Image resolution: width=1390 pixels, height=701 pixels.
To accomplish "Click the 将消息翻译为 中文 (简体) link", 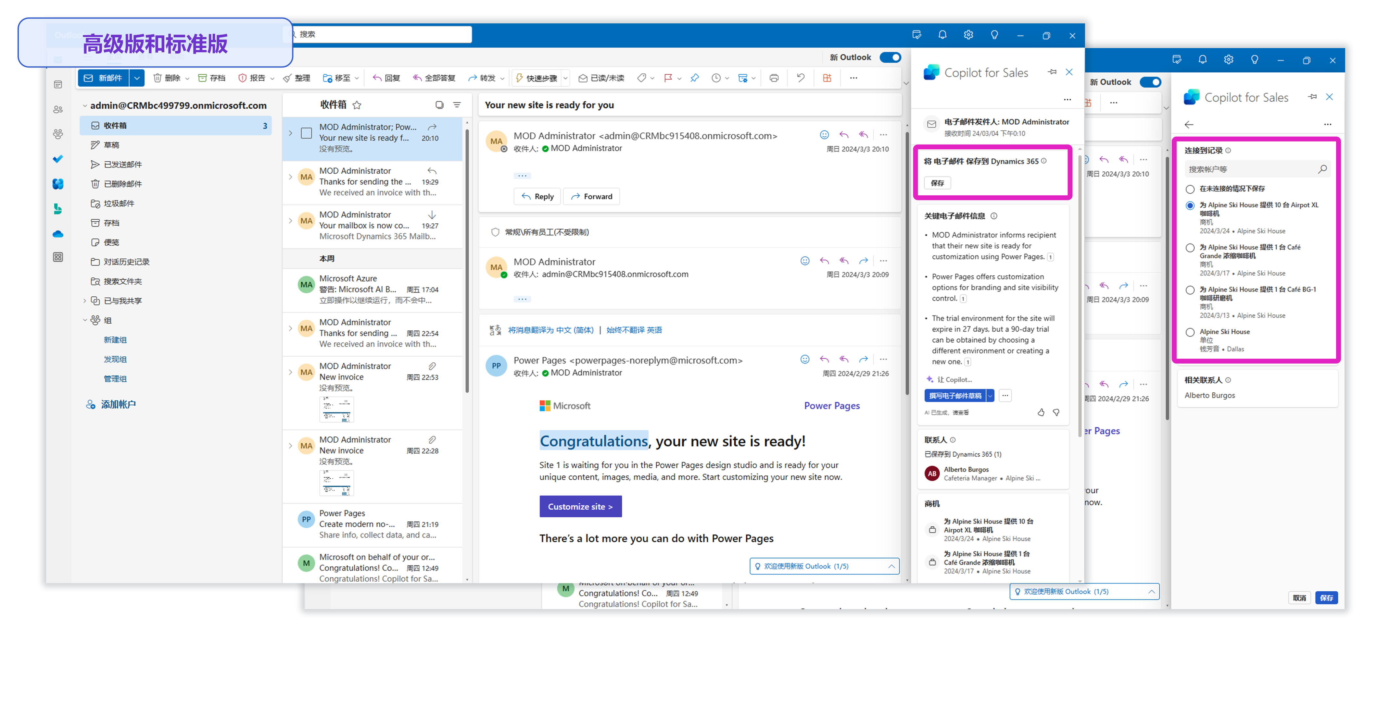I will pos(550,330).
